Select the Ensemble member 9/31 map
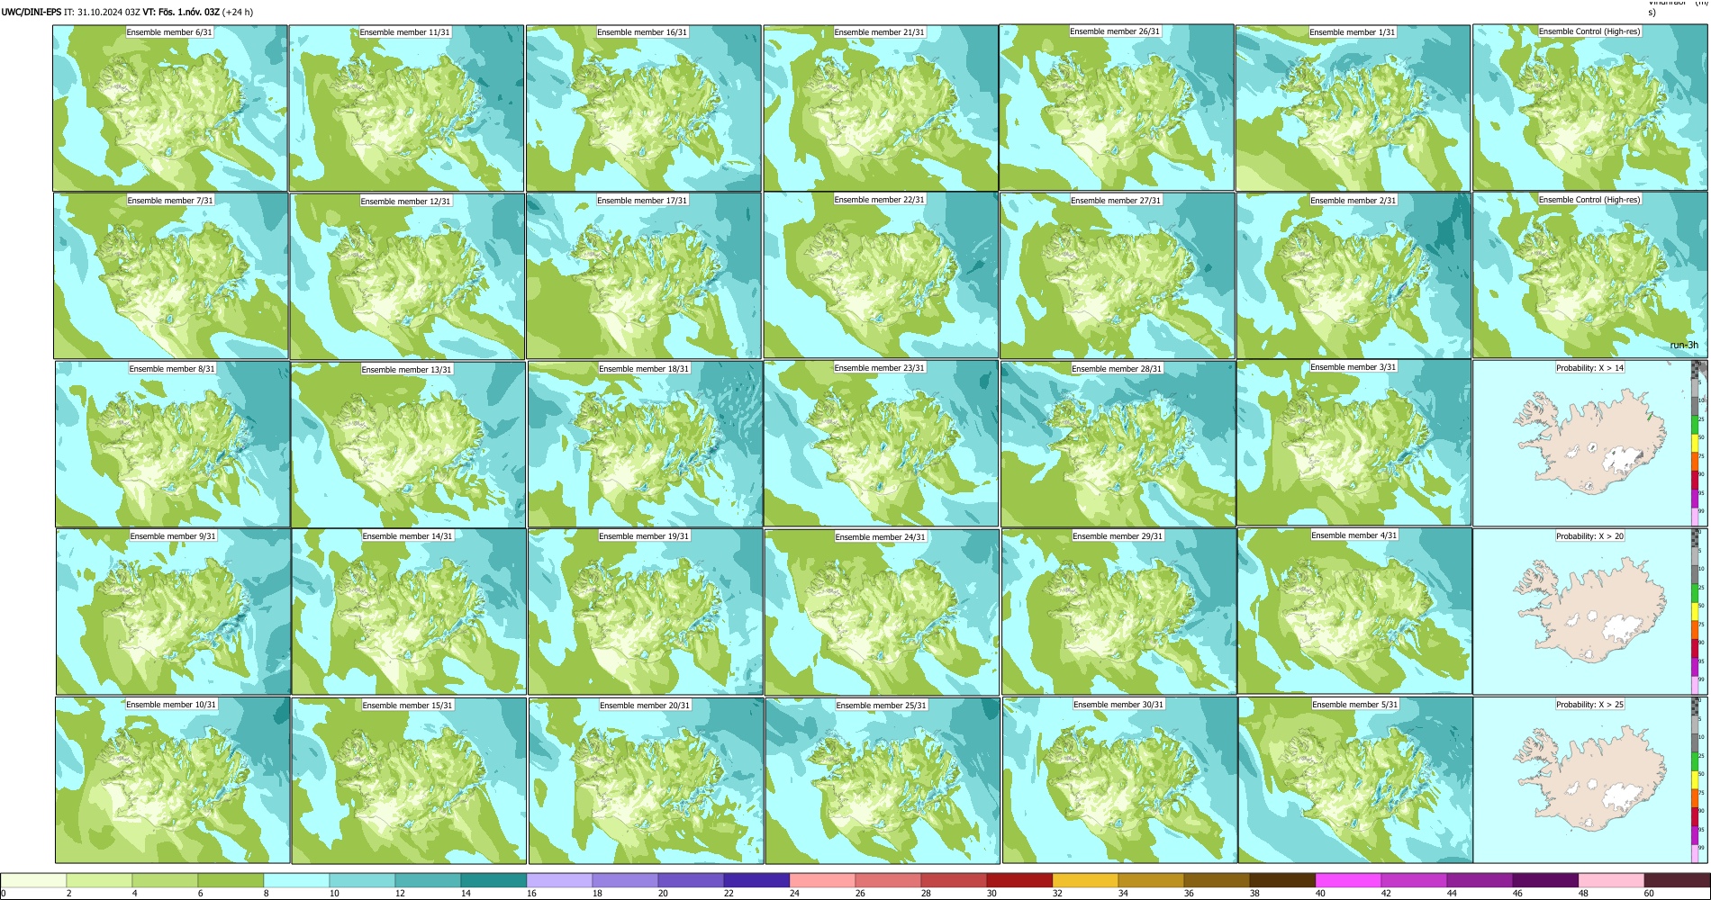Viewport: 1711px width, 900px height. click(174, 612)
